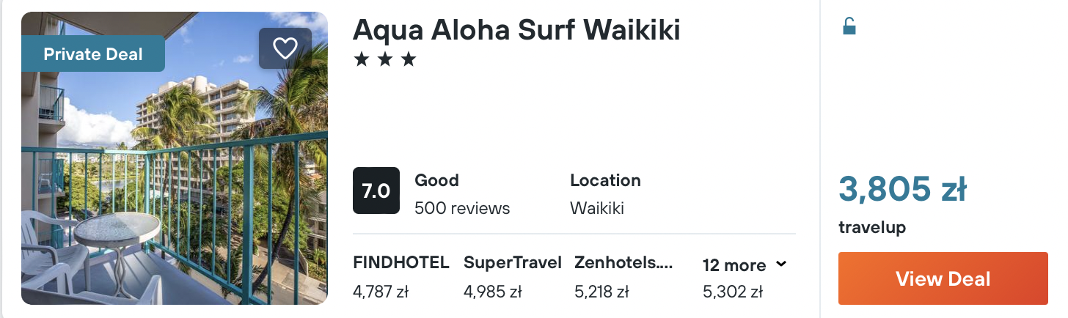Click the three-star rating icons
Screen dimensions: 1068x318
[x=384, y=60]
